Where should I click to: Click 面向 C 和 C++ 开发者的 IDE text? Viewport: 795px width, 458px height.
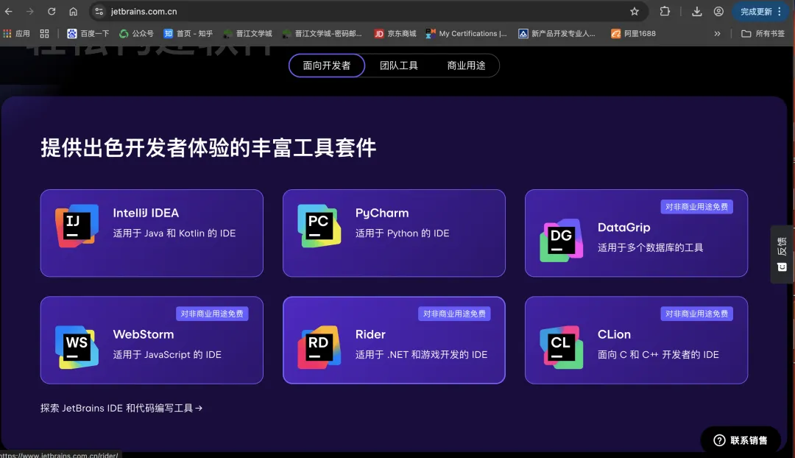point(658,354)
